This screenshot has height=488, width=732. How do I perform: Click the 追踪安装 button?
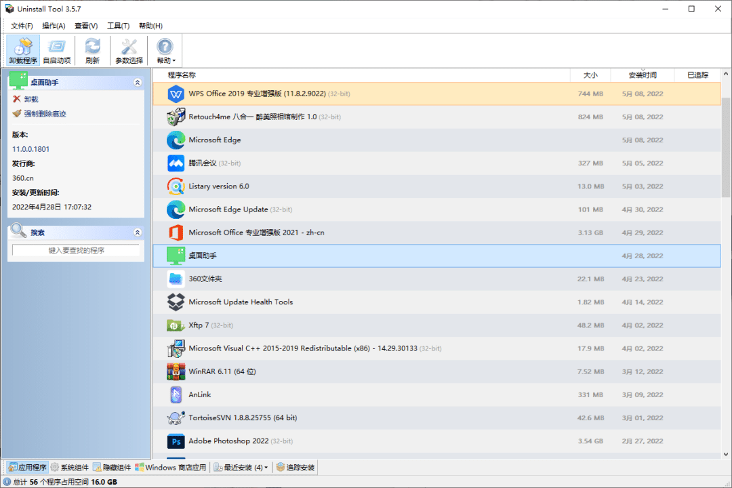click(x=296, y=468)
